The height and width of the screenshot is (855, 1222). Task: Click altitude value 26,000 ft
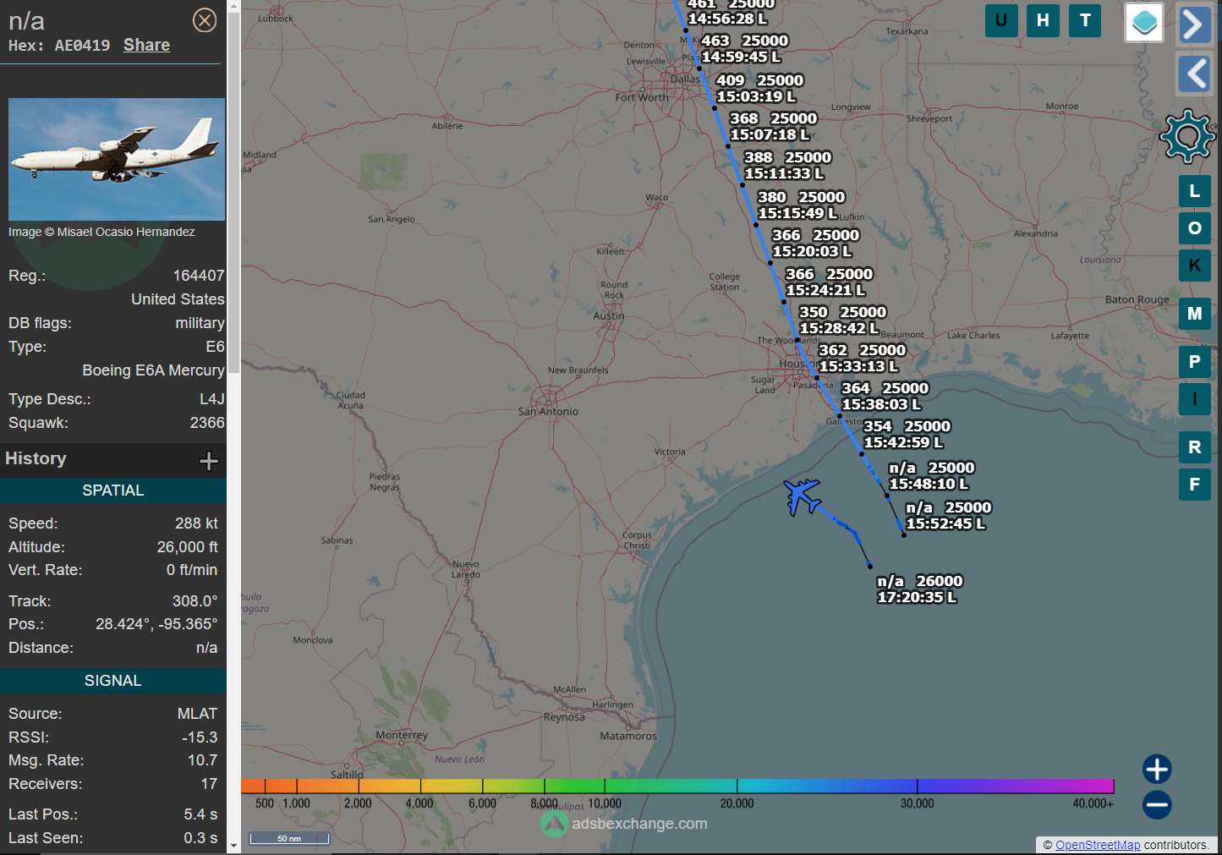pos(187,547)
